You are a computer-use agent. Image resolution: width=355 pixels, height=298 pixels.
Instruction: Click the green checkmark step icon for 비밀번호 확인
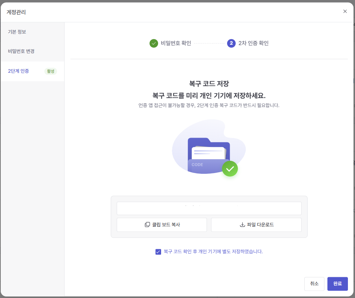click(154, 43)
